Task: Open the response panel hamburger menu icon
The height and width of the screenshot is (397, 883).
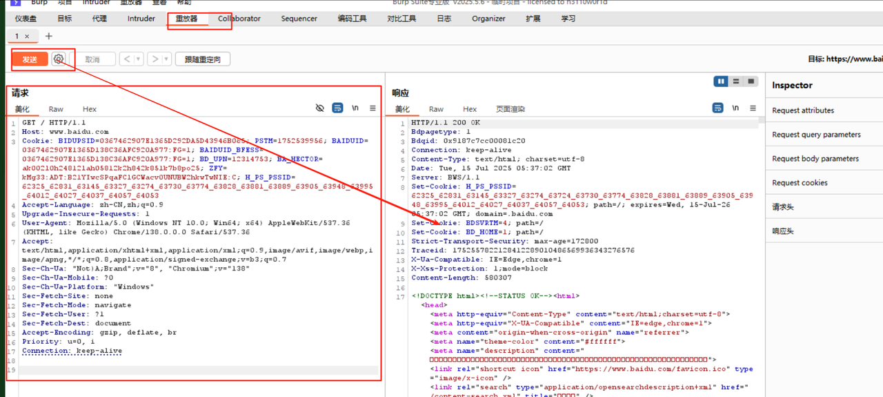Action: [753, 108]
